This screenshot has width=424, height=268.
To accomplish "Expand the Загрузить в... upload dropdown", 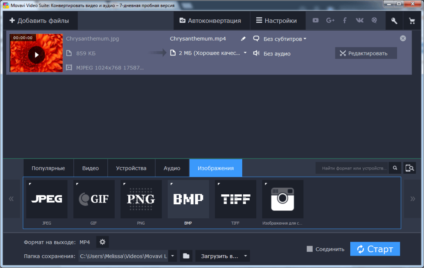I will [x=246, y=256].
